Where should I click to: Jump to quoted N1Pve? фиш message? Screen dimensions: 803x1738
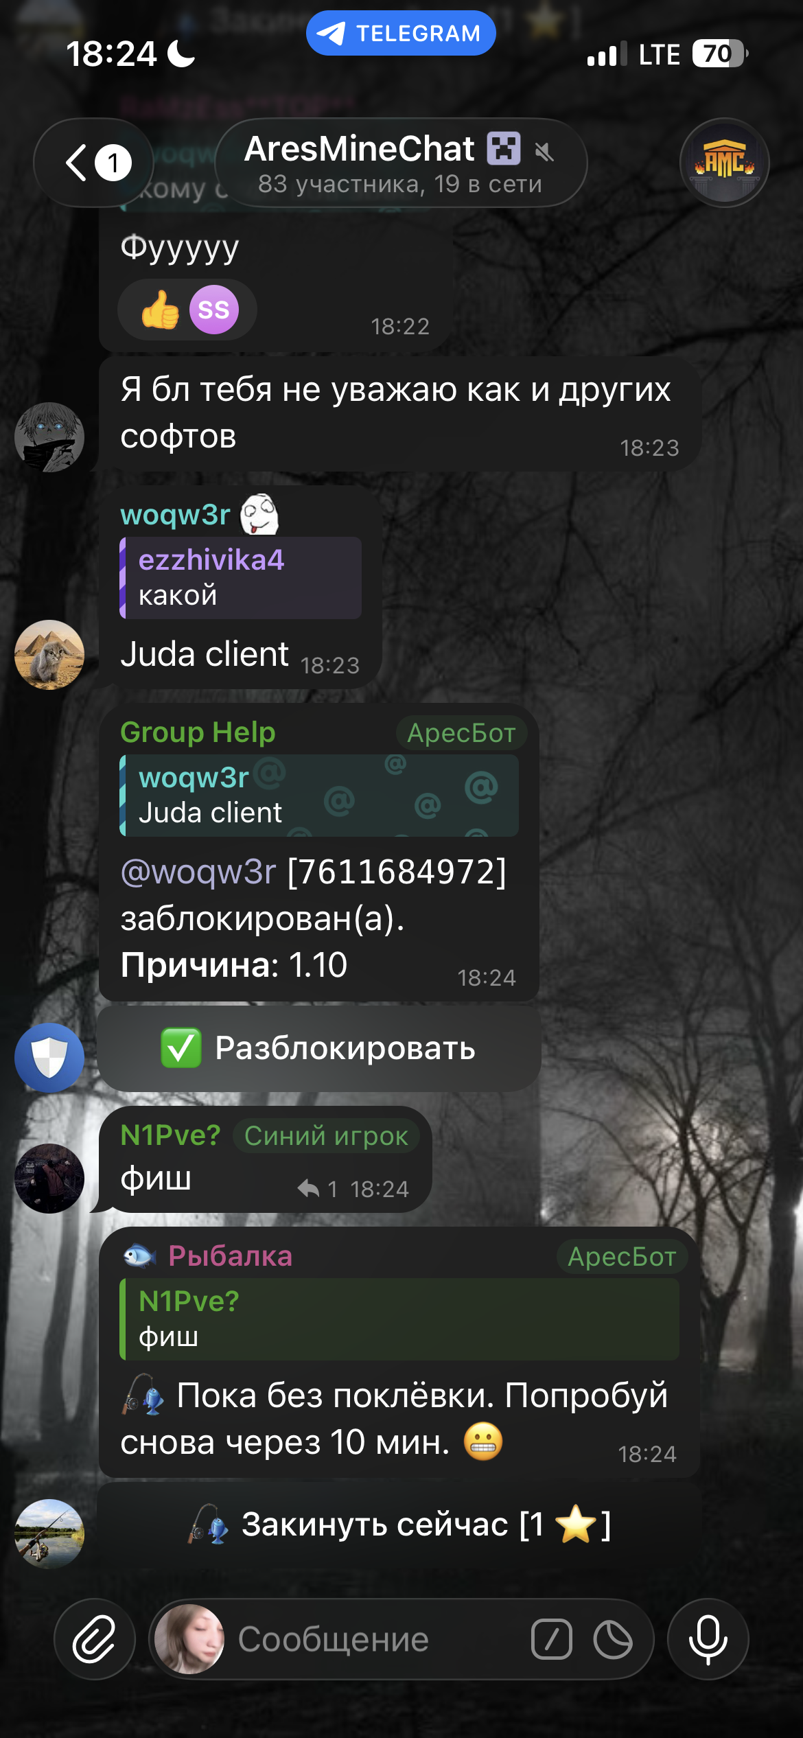click(399, 1319)
